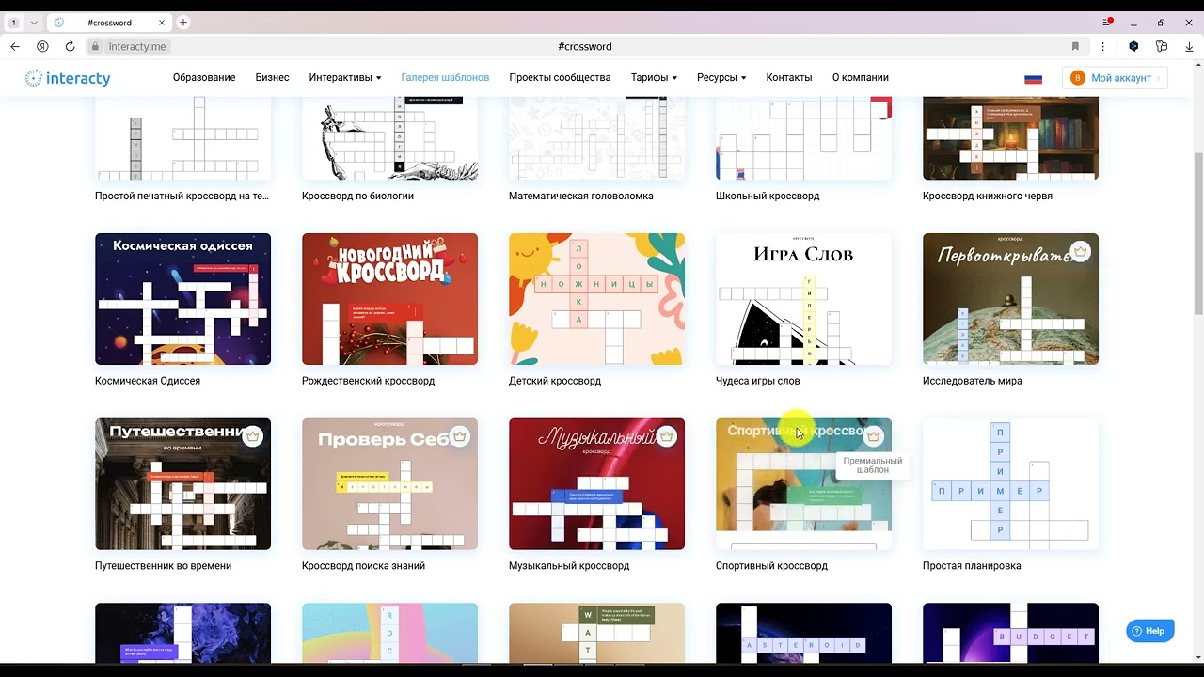Click the premium crown on Путешественник во времени
This screenshot has width=1204, height=677.
(253, 436)
